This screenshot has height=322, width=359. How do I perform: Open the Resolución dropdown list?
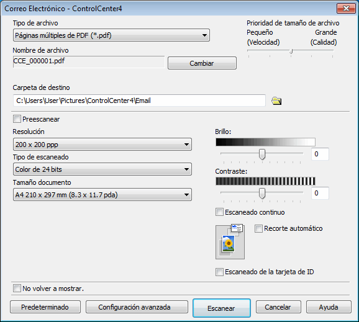[102, 145]
